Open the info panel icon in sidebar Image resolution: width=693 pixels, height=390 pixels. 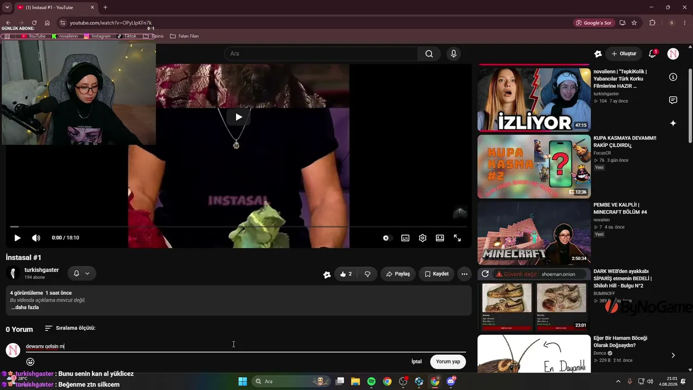click(x=673, y=77)
